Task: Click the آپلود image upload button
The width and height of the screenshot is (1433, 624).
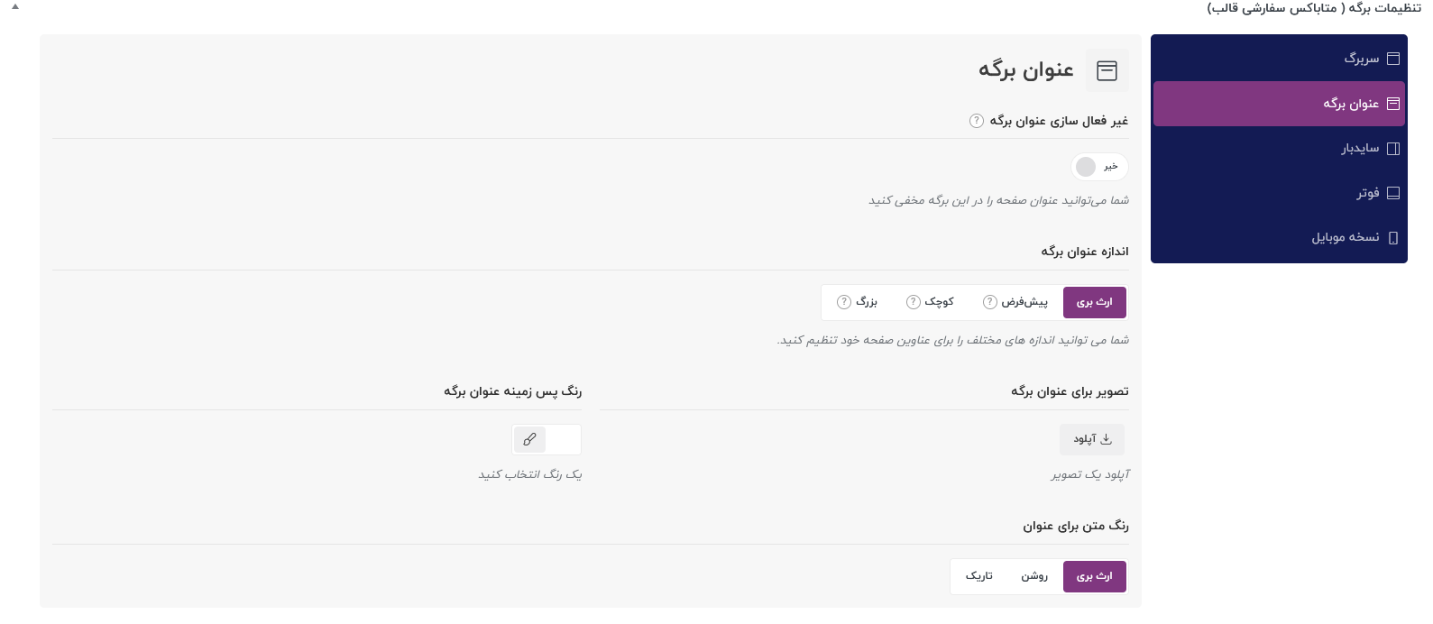Action: click(1092, 439)
